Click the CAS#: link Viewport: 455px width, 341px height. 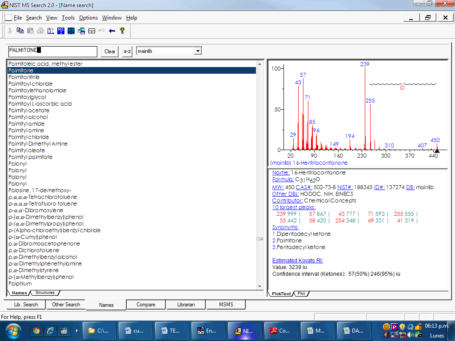[304, 187]
